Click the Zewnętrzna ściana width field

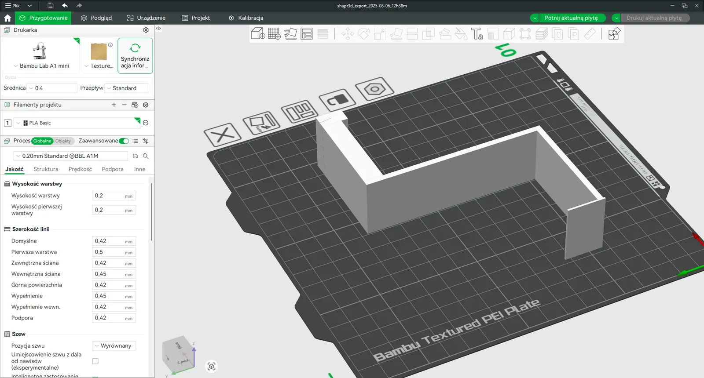(x=114, y=263)
